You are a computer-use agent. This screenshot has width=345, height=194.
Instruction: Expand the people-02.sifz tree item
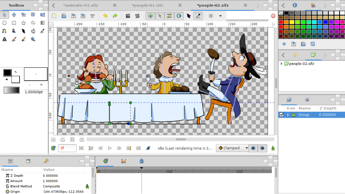(x=282, y=63)
